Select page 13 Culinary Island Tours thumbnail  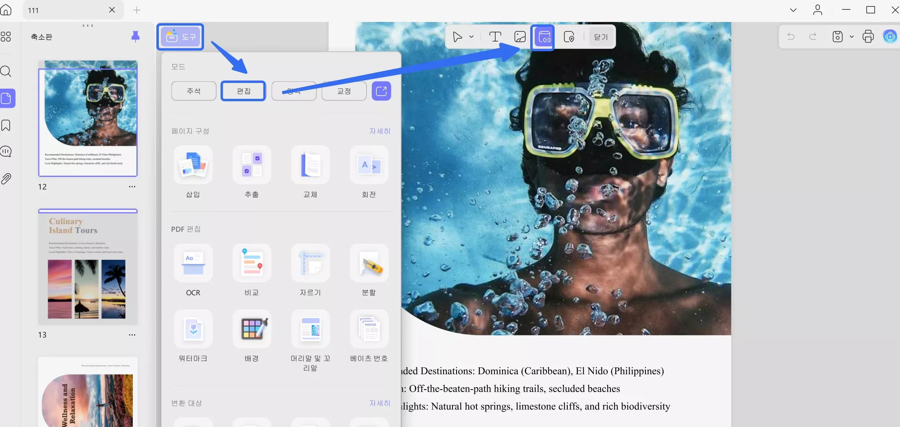tap(88, 267)
